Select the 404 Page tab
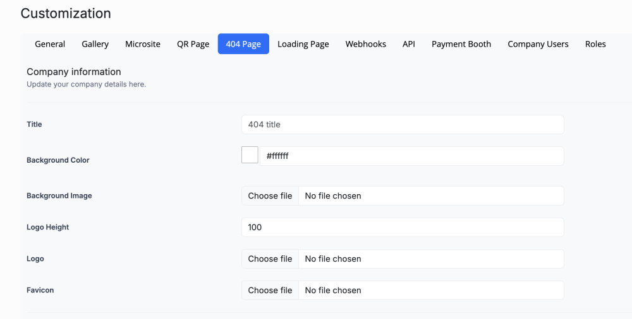This screenshot has height=319, width=632. 243,44
